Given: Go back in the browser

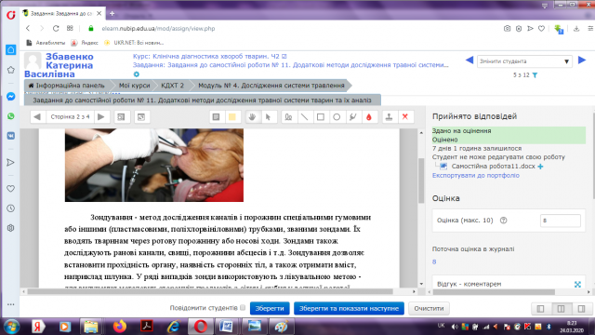Looking at the screenshot, I should pos(28,29).
